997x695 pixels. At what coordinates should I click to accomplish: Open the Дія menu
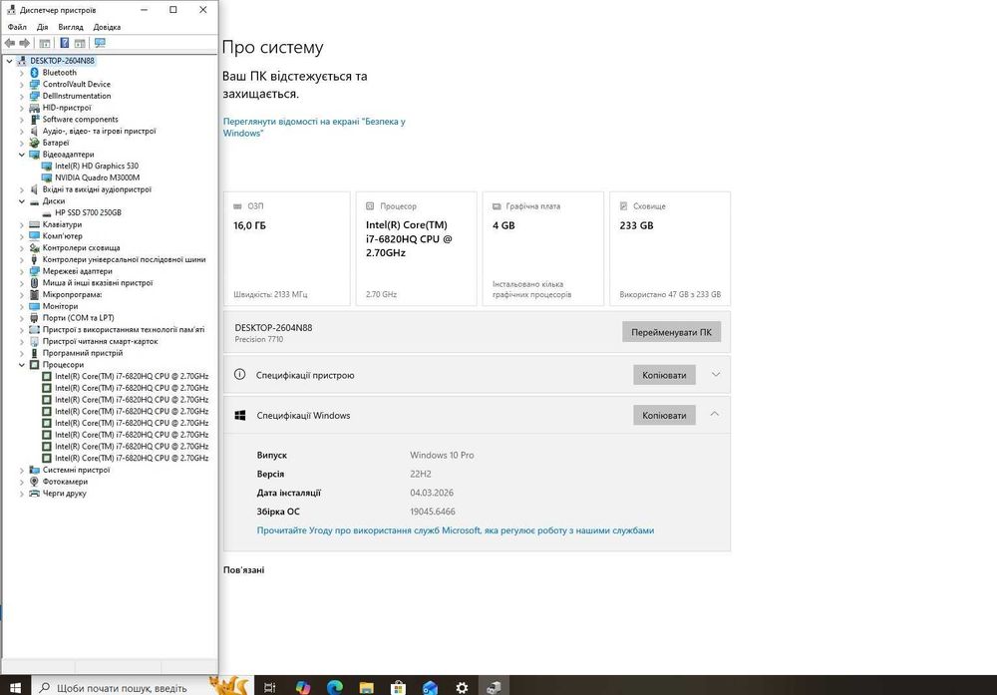coord(42,27)
